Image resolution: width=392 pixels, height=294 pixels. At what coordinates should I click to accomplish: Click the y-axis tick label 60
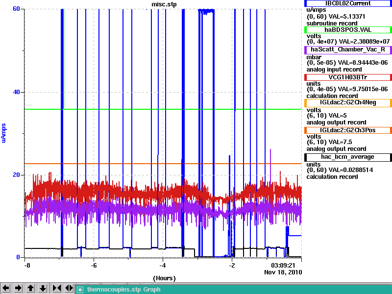coord(16,9)
